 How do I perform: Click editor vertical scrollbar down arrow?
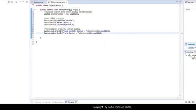coord(180,96)
